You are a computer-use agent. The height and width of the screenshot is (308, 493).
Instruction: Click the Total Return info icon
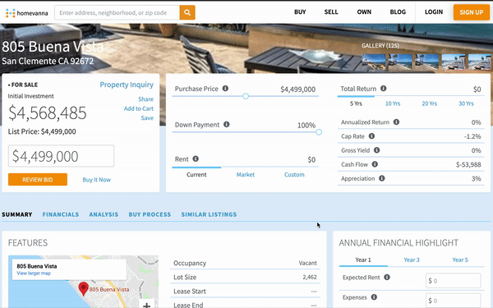coord(383,89)
